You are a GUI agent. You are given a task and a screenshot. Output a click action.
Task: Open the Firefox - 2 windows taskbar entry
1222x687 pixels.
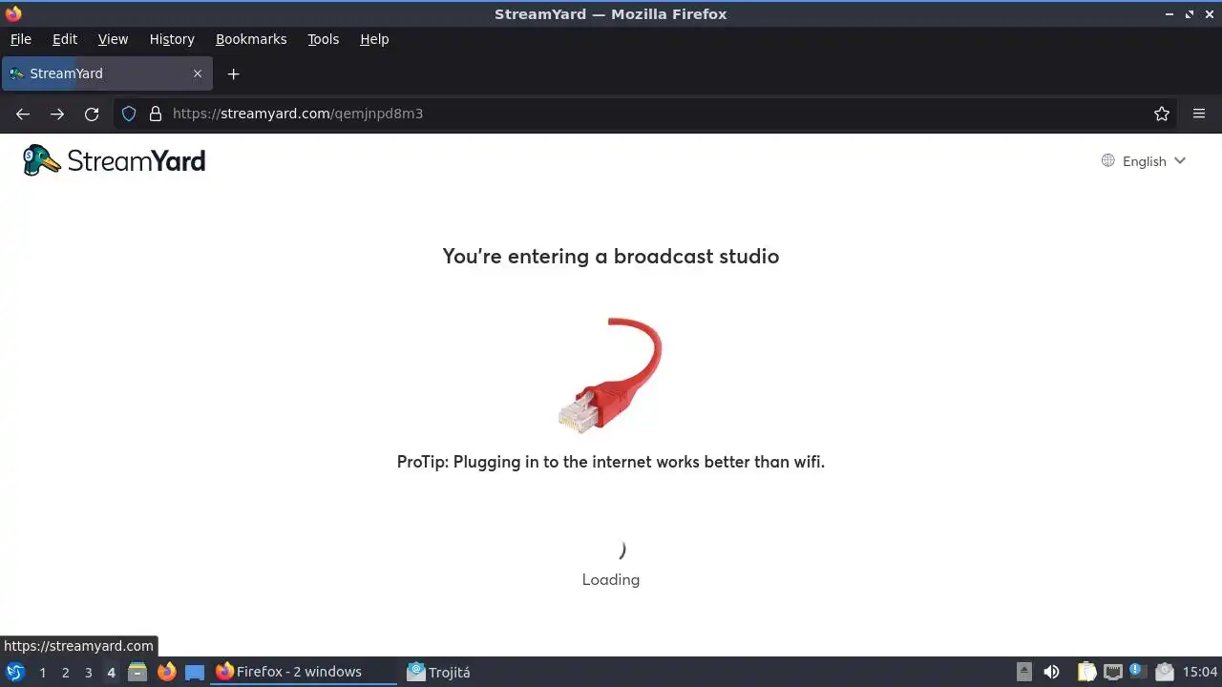(304, 672)
